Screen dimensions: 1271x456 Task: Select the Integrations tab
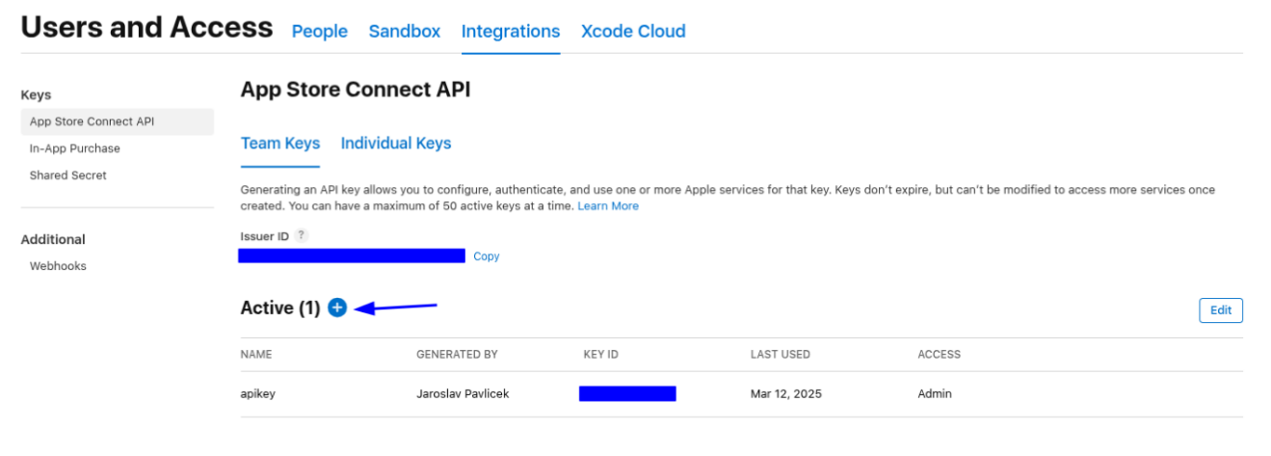click(x=510, y=31)
